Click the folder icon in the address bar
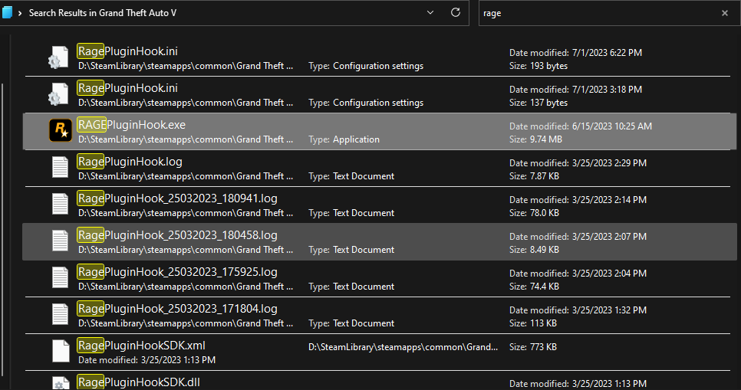741x390 pixels. point(8,13)
